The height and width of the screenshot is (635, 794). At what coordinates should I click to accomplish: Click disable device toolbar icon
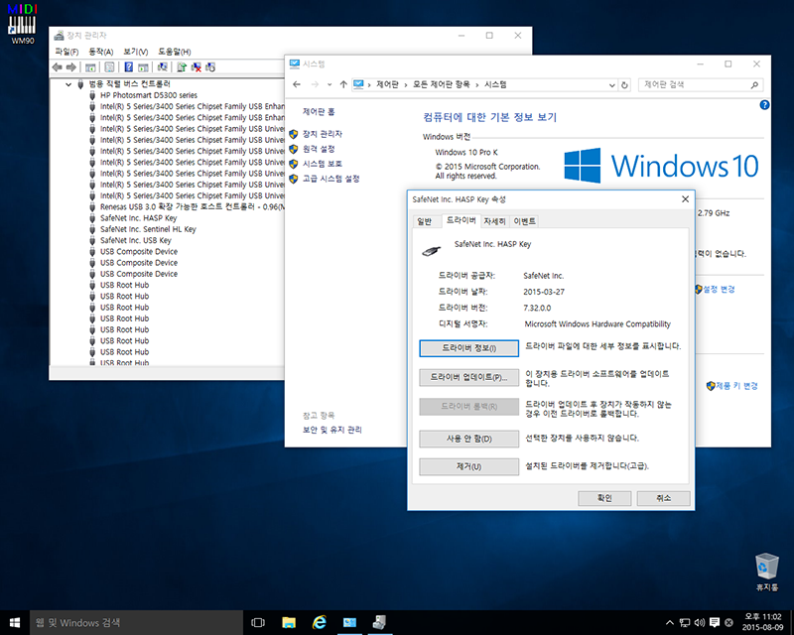tap(210, 67)
